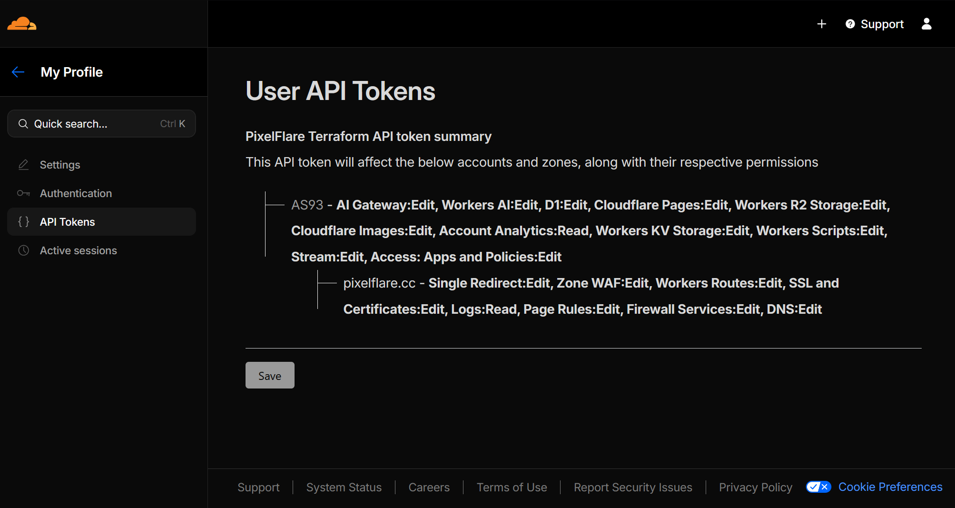Image resolution: width=955 pixels, height=508 pixels.
Task: Click the Support question mark icon
Action: (850, 24)
